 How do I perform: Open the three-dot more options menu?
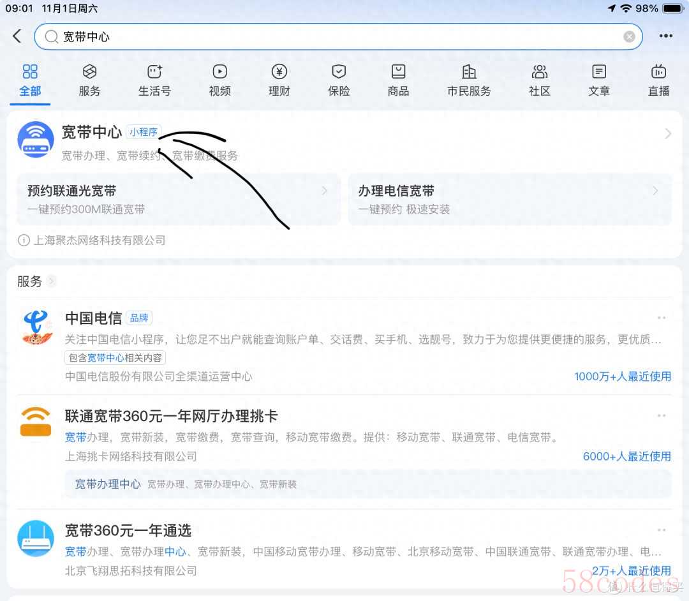click(x=666, y=36)
